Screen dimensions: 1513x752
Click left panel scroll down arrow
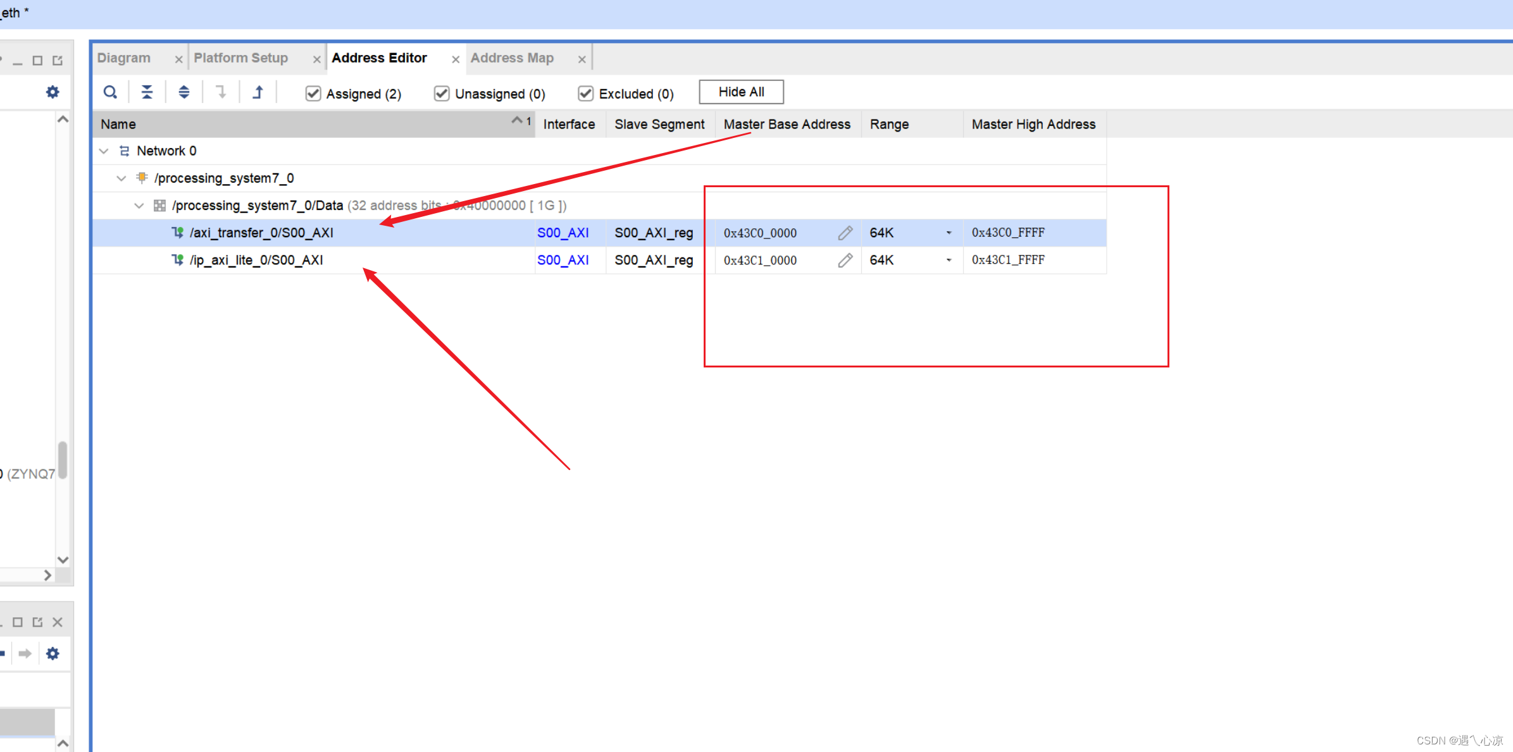63,560
